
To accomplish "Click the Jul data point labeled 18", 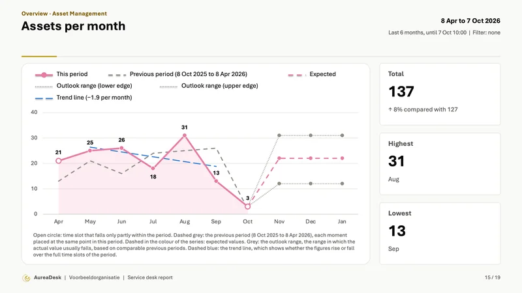I will (x=153, y=169).
